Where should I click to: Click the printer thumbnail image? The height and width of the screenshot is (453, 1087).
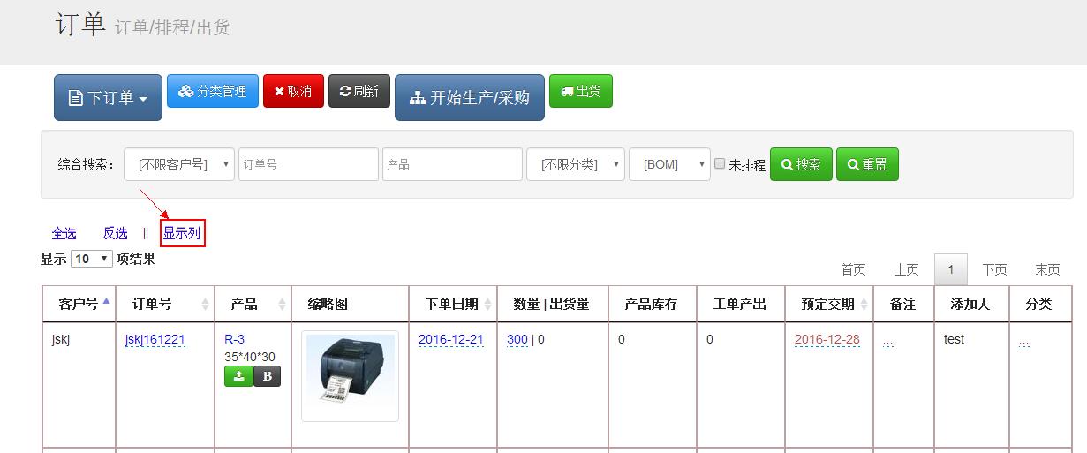350,377
